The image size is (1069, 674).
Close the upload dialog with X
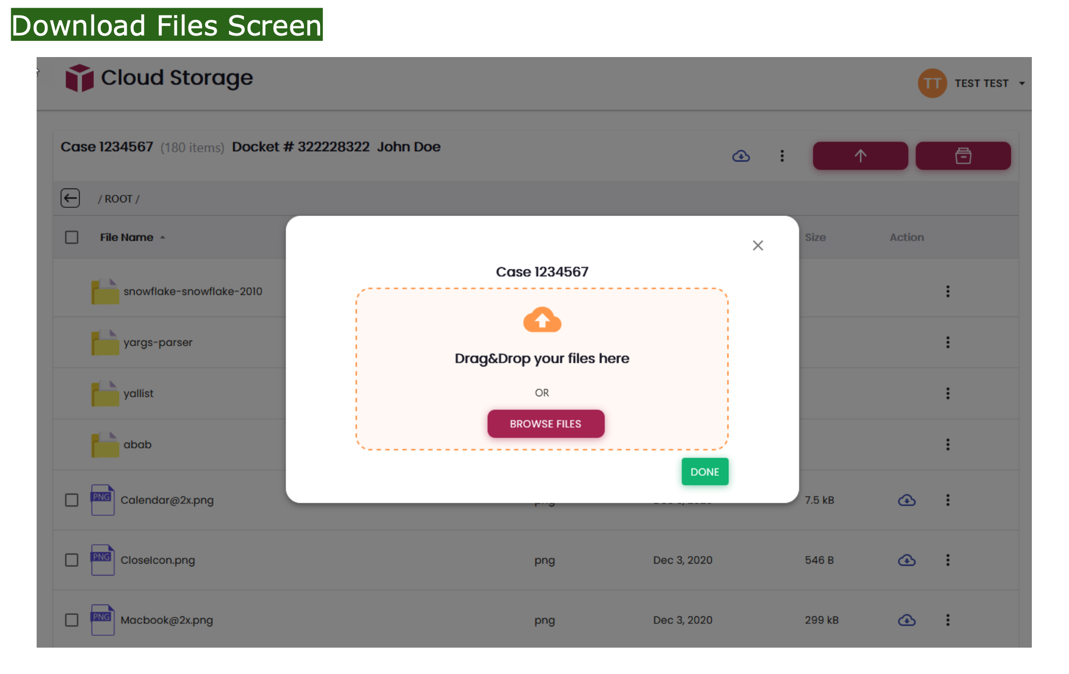pos(758,245)
